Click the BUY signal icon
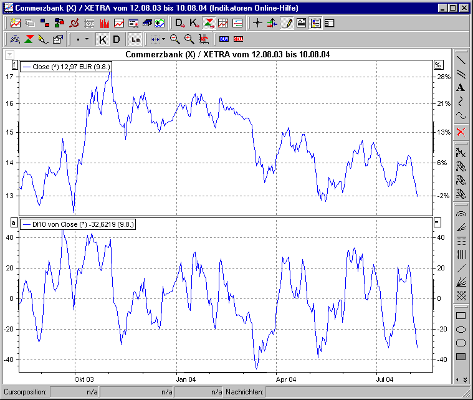Image resolution: width=473 pixels, height=400 pixels. 224,39
